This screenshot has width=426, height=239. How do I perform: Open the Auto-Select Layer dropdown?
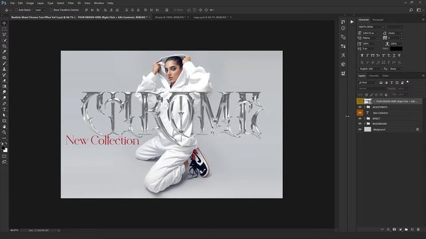(x=41, y=10)
